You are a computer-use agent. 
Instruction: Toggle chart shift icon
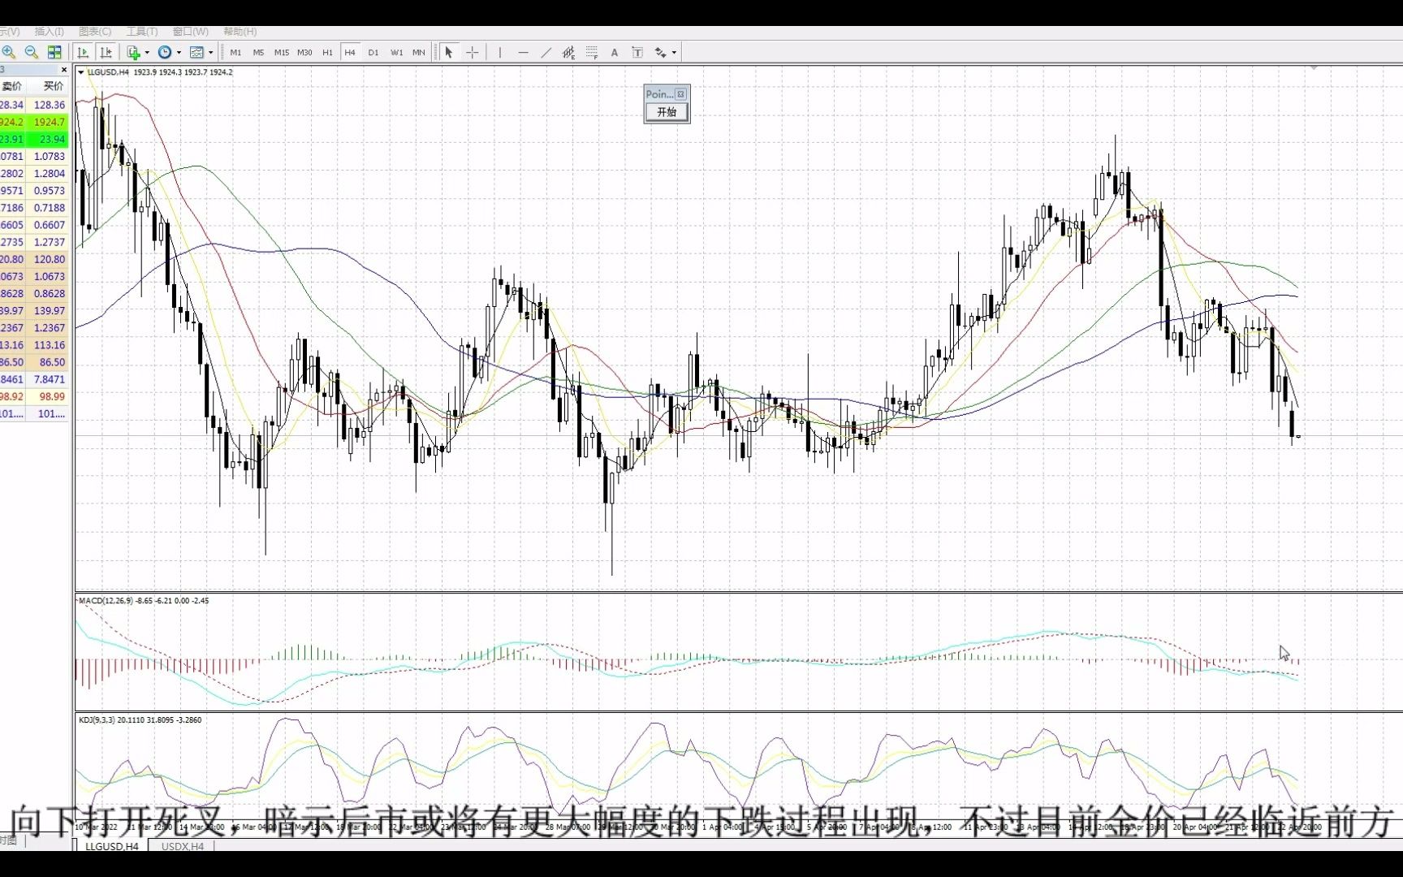[106, 52]
